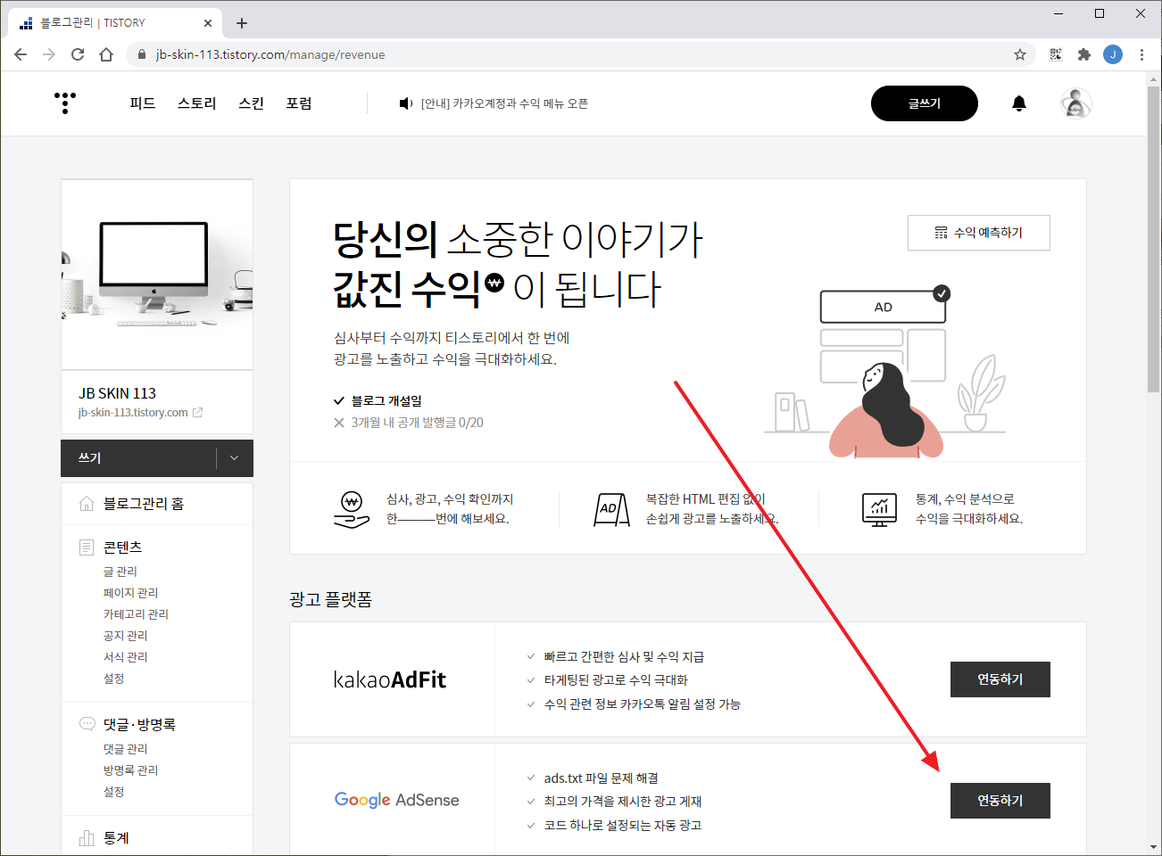The image size is (1162, 856).
Task: Open notifications bell icon
Action: click(1019, 103)
